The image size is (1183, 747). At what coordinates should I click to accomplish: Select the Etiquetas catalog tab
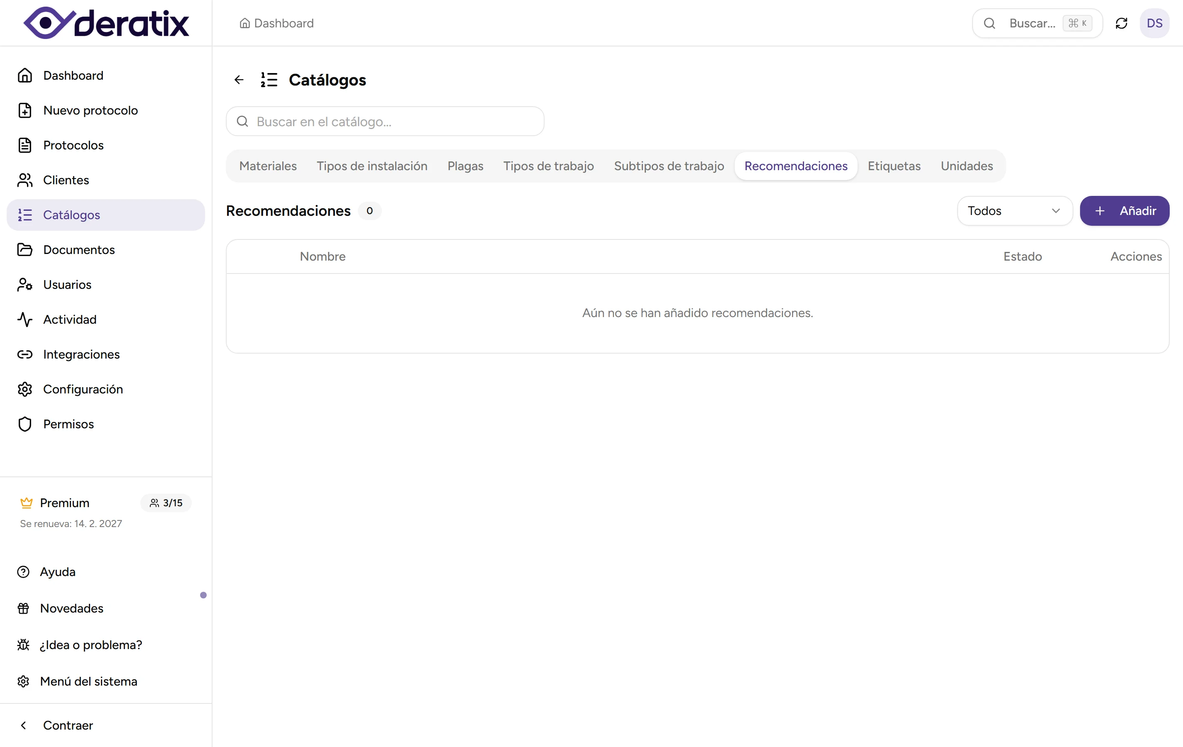pyautogui.click(x=894, y=166)
